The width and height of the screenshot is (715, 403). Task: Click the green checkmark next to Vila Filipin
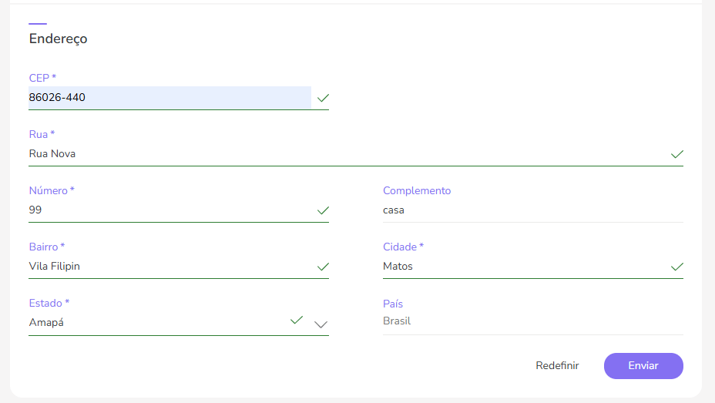coord(323,267)
